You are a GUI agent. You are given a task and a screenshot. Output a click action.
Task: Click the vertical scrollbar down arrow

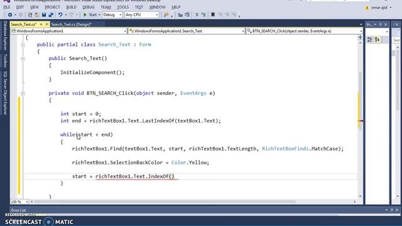pos(360,196)
